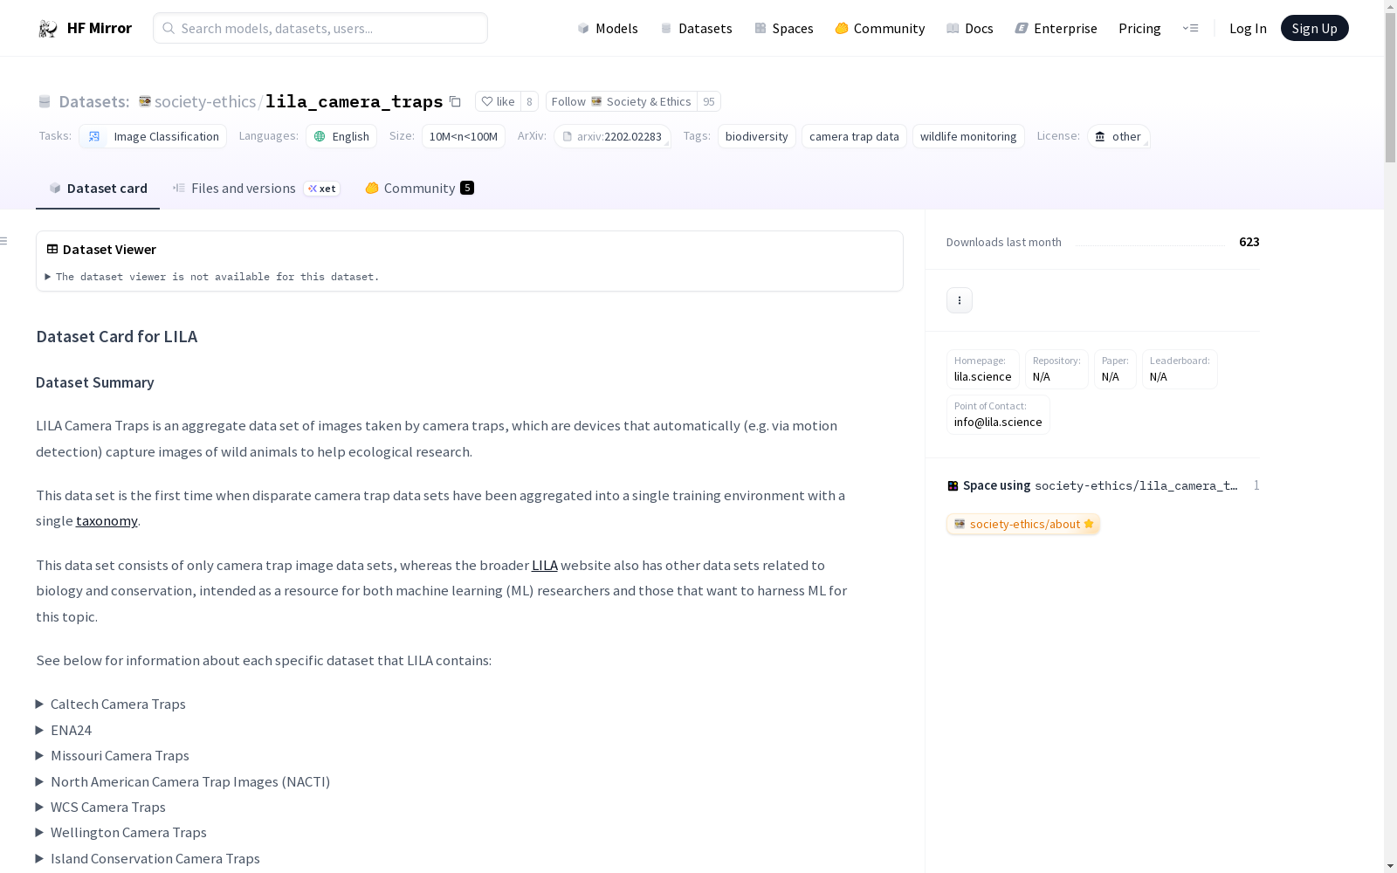This screenshot has height=873, width=1397.
Task: Expand Island Conservation Camera Traps section
Action: coord(148,859)
